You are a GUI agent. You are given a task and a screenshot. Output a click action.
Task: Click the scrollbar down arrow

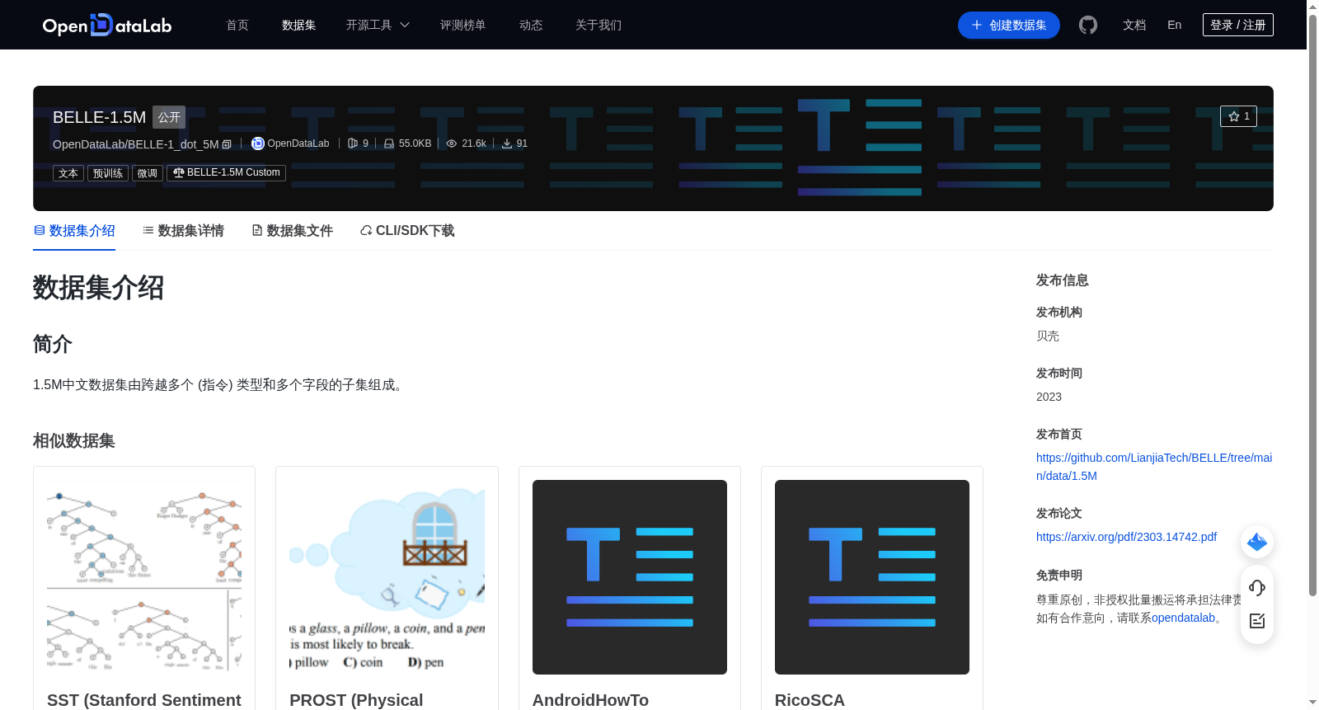click(1312, 703)
